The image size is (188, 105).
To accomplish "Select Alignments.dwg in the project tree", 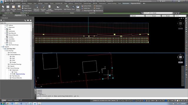I will point(20,74).
